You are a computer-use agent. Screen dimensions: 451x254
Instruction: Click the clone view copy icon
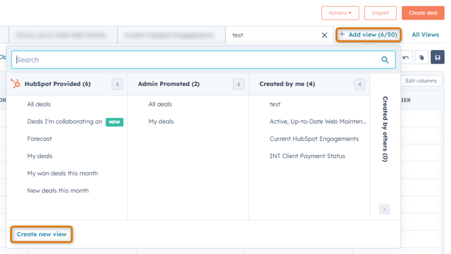(422, 57)
